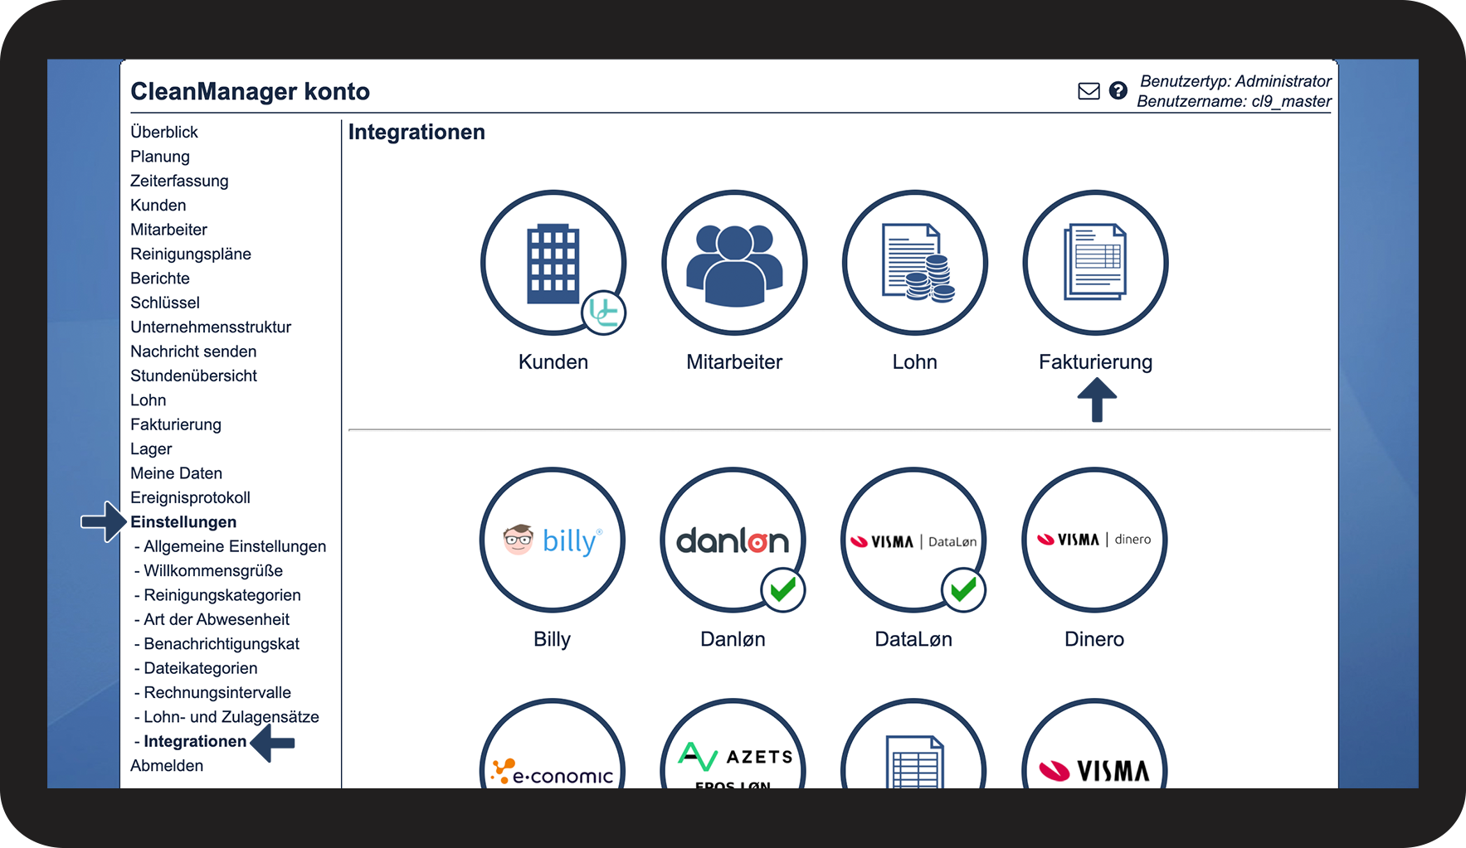Select the Danløn integration logo

coord(733,540)
